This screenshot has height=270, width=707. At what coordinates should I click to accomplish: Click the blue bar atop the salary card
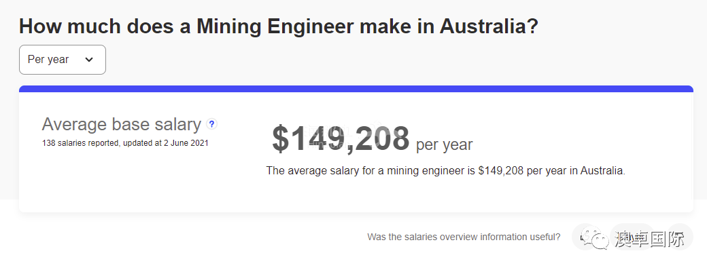(x=356, y=89)
